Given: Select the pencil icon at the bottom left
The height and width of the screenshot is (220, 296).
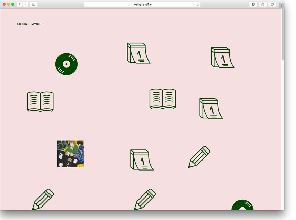Looking at the screenshot, I should tap(43, 199).
